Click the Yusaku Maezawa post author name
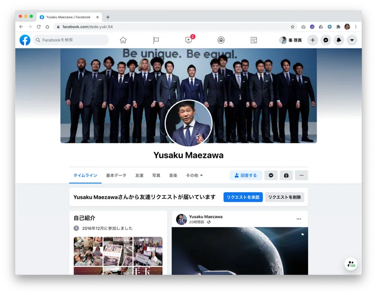377x295 pixels. pyautogui.click(x=205, y=217)
